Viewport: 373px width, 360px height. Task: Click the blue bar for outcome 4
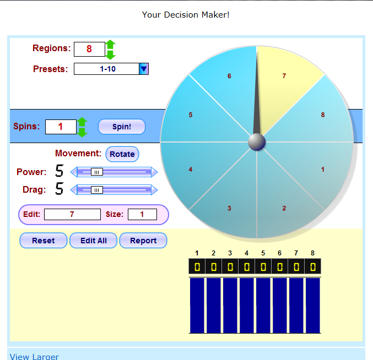pos(247,306)
